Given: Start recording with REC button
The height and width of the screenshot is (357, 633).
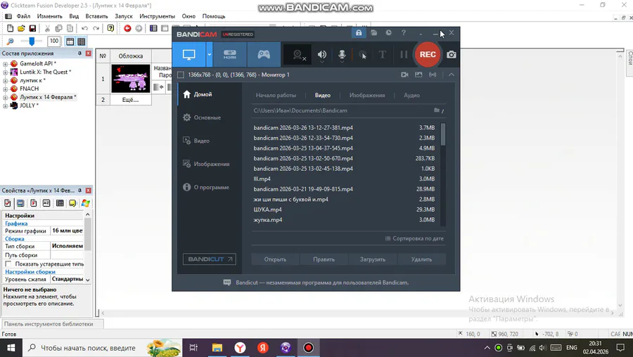Looking at the screenshot, I should coord(428,54).
